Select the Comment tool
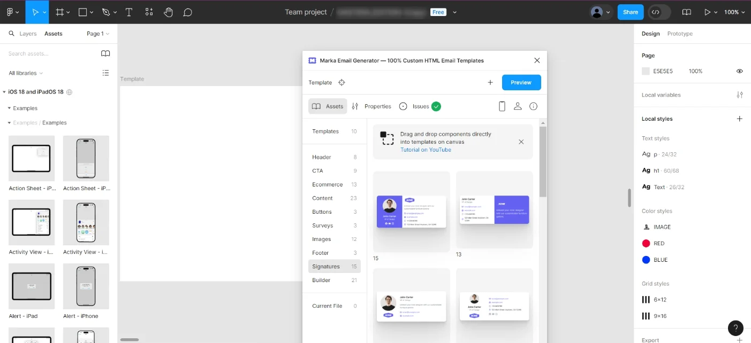 [187, 12]
